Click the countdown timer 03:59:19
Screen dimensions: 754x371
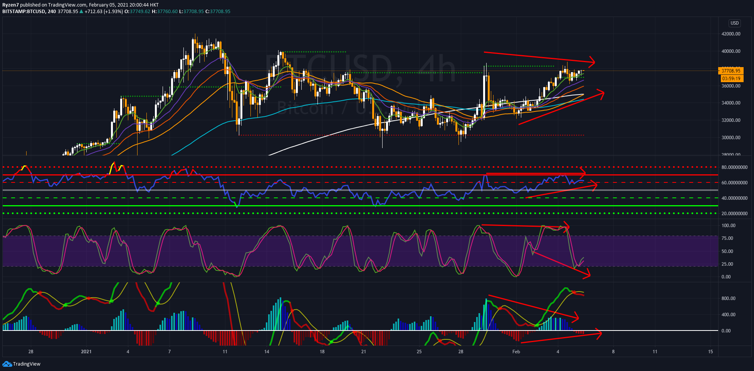[731, 78]
